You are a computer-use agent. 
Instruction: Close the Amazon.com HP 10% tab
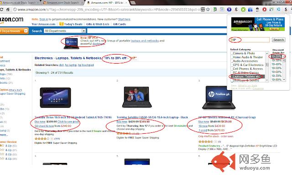pos(127,3)
